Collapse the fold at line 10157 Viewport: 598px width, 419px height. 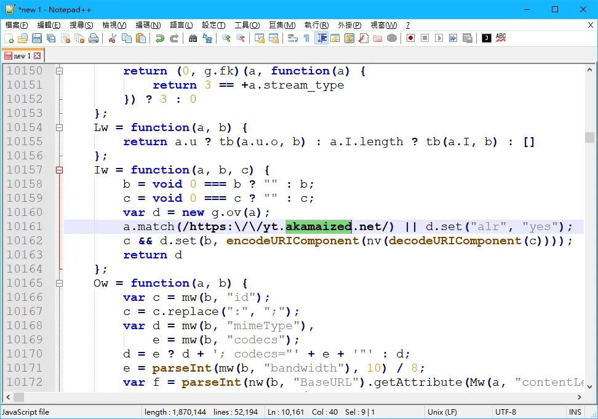pyautogui.click(x=60, y=170)
